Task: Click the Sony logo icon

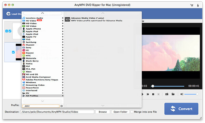Action: click(x=24, y=47)
